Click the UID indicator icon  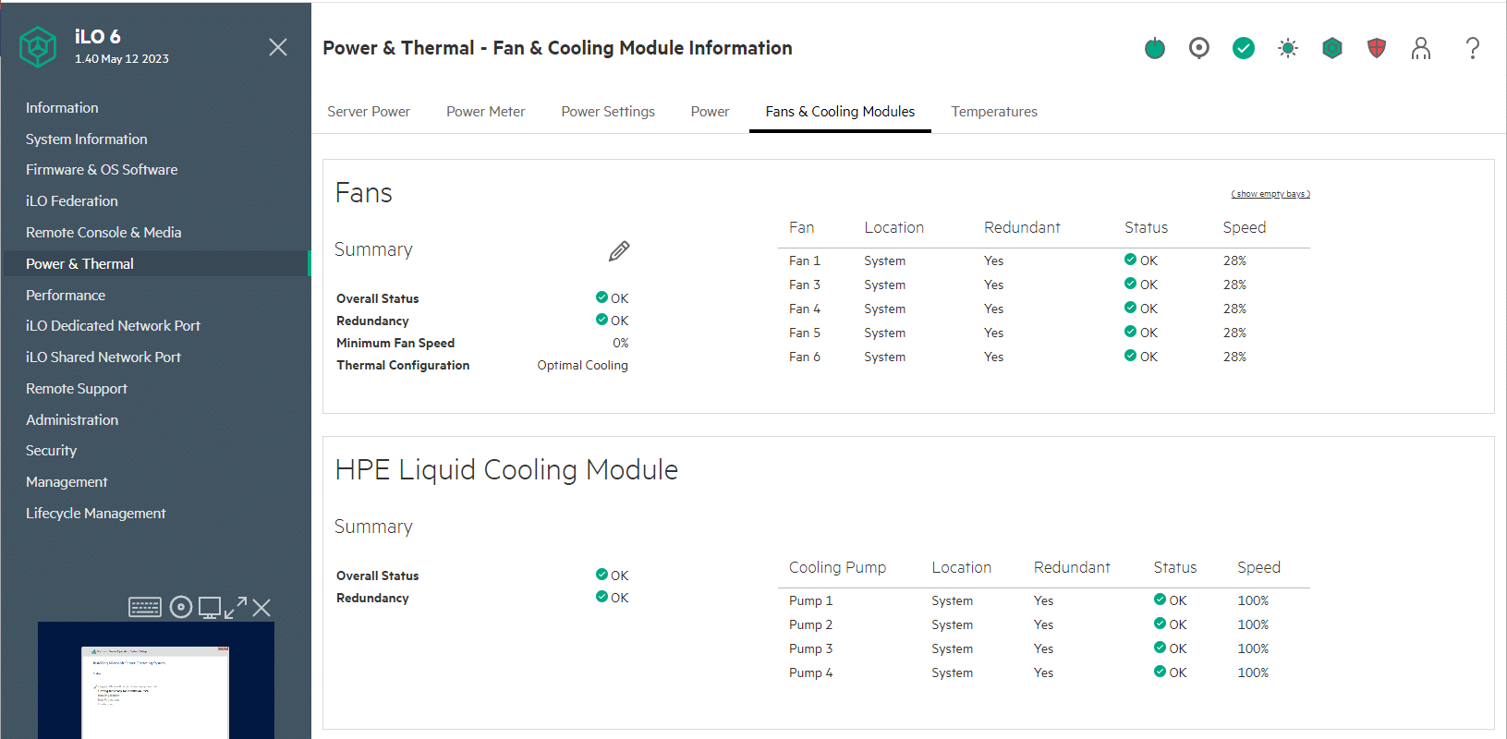point(1199,48)
